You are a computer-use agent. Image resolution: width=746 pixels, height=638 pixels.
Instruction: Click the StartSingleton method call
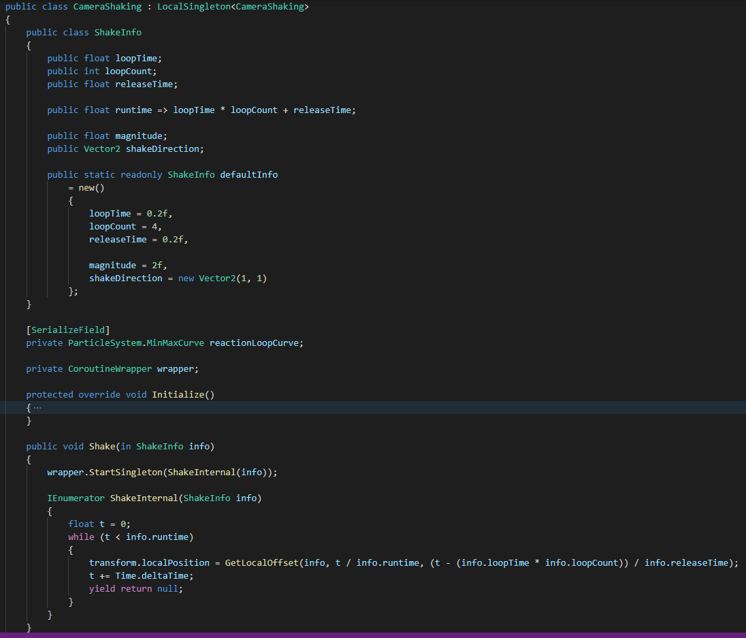(126, 473)
